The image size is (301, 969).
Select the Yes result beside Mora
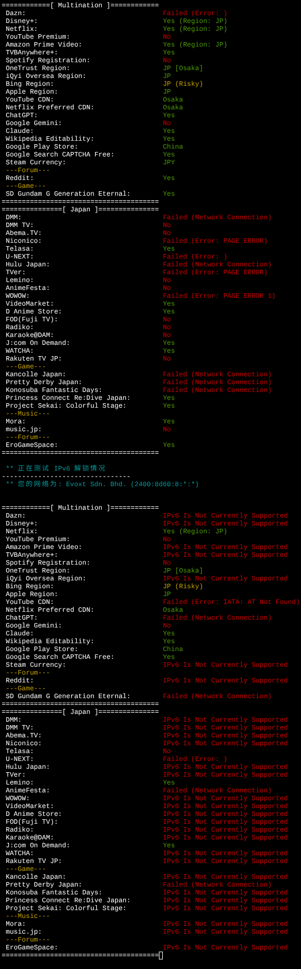(x=169, y=421)
